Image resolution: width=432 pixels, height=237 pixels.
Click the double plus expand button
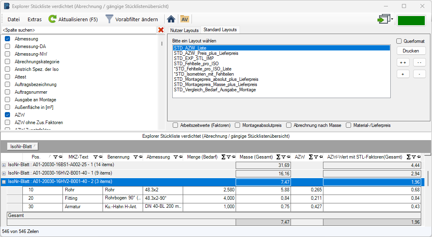point(403,62)
